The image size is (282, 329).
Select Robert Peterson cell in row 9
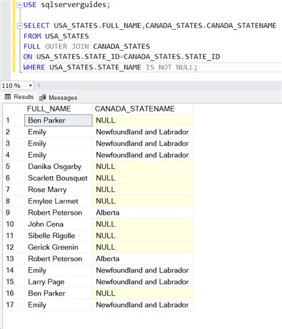58,213
